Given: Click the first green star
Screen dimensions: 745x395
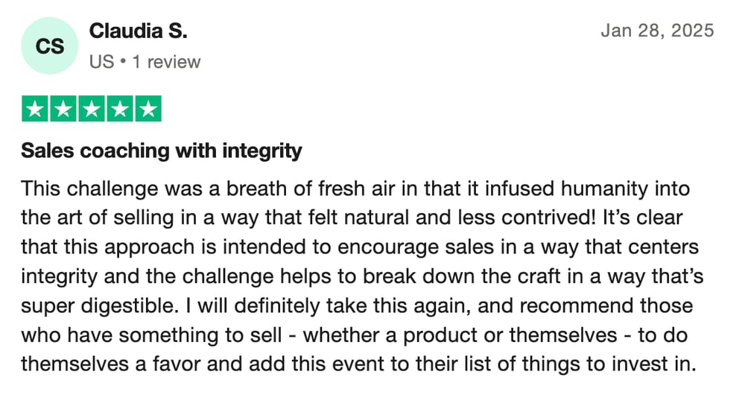Looking at the screenshot, I should tap(35, 109).
